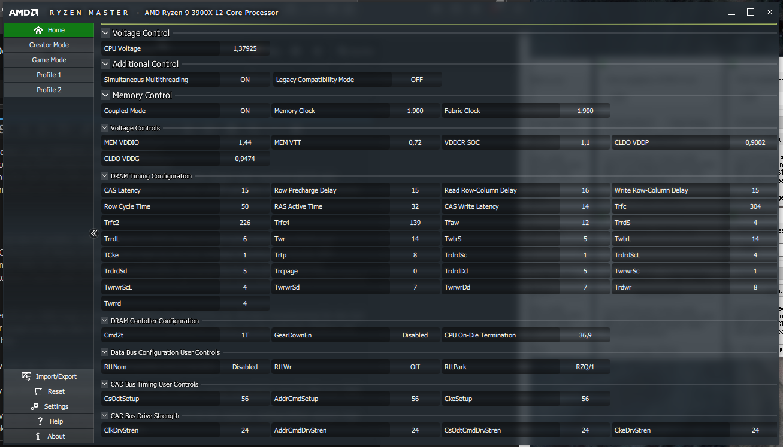Screen dimensions: 783x447
Task: Click the Trfc2 value 226
Action: click(x=245, y=223)
